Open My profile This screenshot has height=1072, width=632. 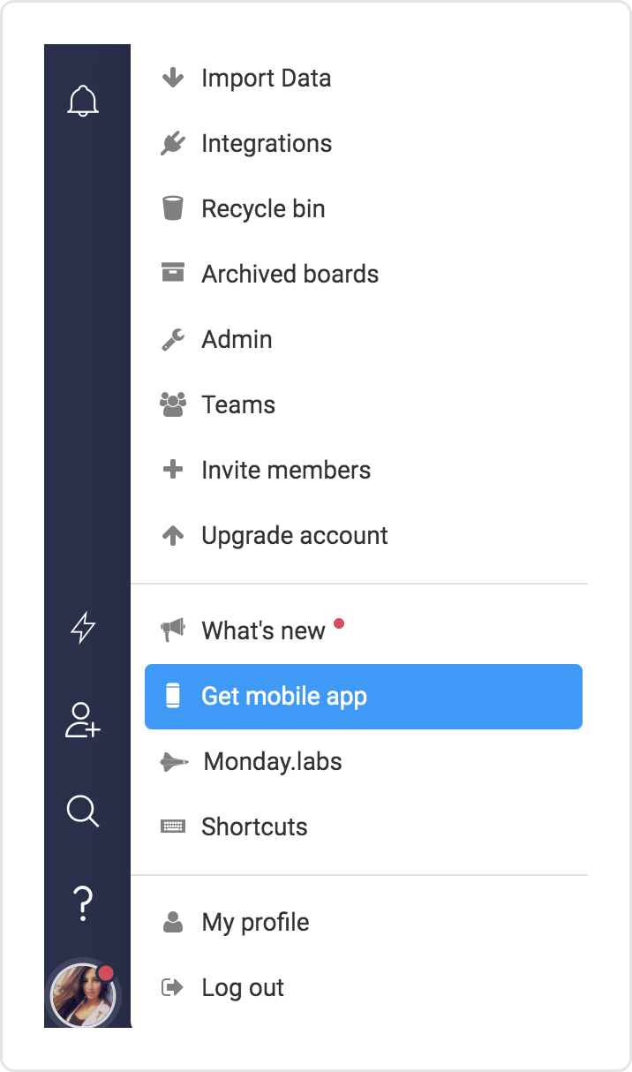click(x=255, y=922)
